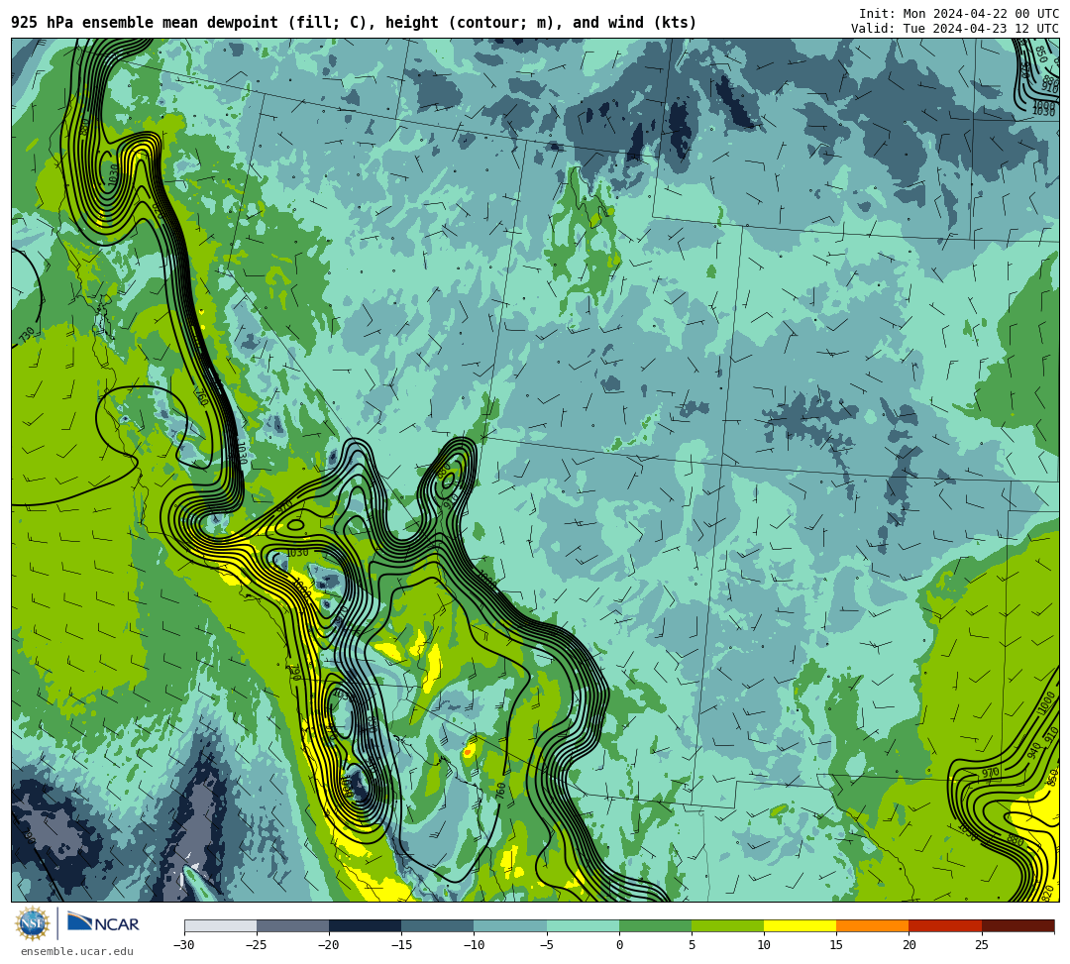Viewport: 1070px width, 964px height.
Task: Click the colorbar tick label -5
Action: pos(547,945)
